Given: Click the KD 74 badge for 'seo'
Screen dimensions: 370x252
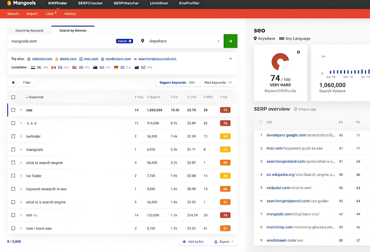Looking at the screenshot, I should (x=225, y=110).
